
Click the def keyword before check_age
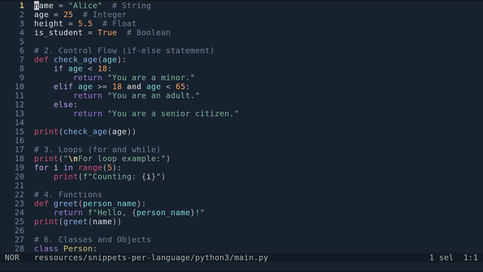point(41,59)
